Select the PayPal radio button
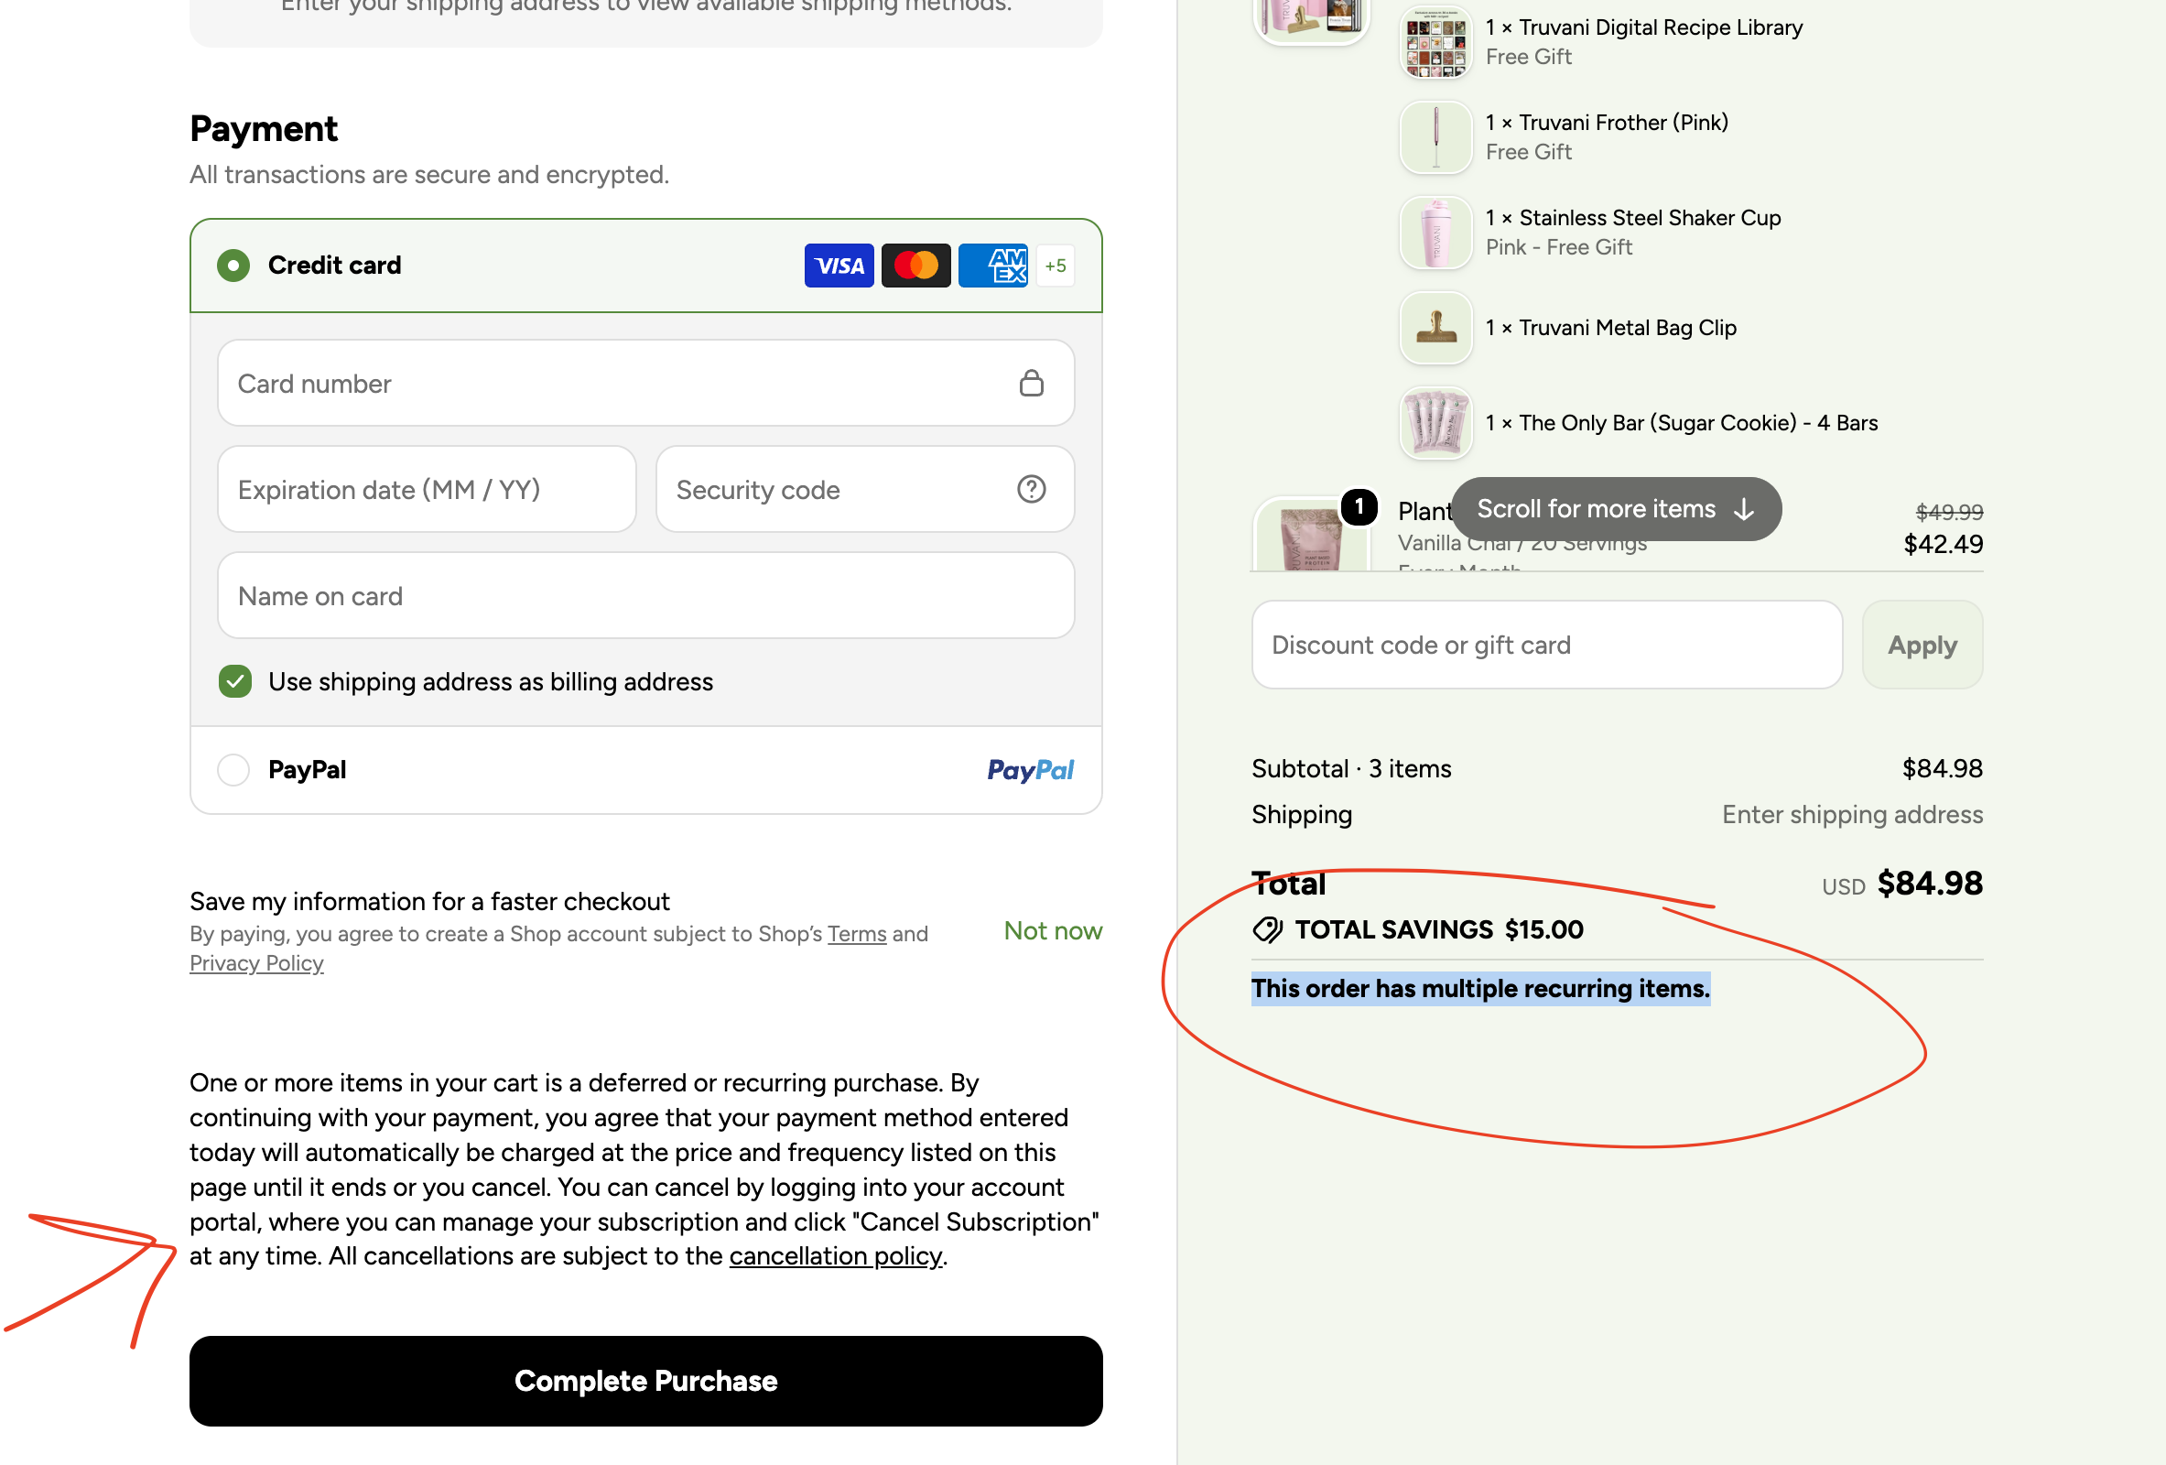 pyautogui.click(x=233, y=770)
